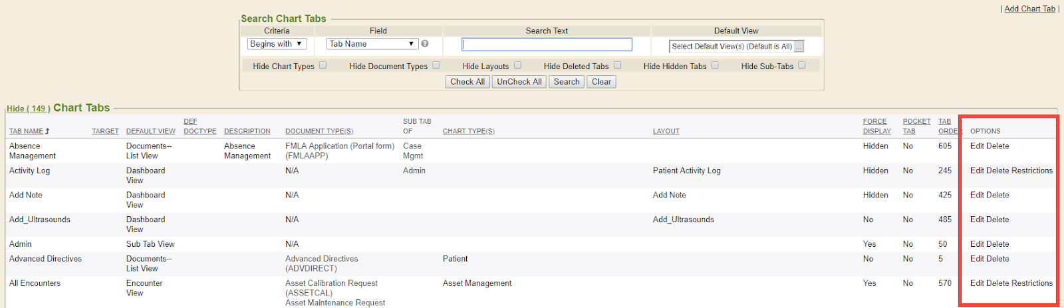Image resolution: width=1064 pixels, height=308 pixels.
Task: Focus the Search Text input field
Action: (x=547, y=45)
